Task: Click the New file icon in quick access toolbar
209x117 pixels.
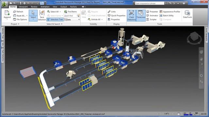Action: (11, 3)
